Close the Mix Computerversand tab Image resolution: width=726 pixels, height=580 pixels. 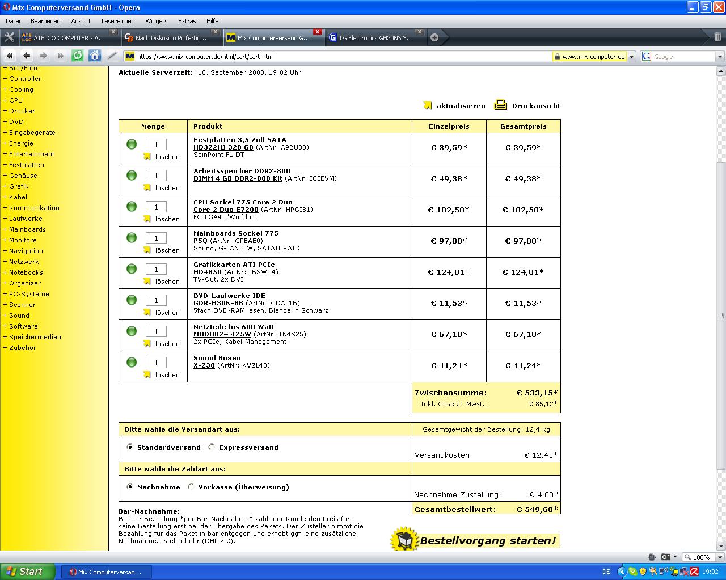[318, 32]
